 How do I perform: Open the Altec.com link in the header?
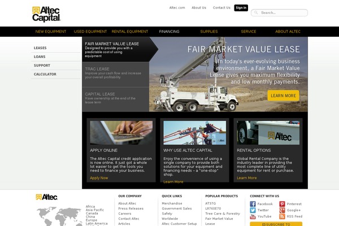pos(177,7)
